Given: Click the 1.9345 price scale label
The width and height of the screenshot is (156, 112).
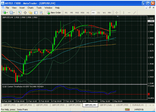Looking at the screenshot, I should tap(151, 83).
